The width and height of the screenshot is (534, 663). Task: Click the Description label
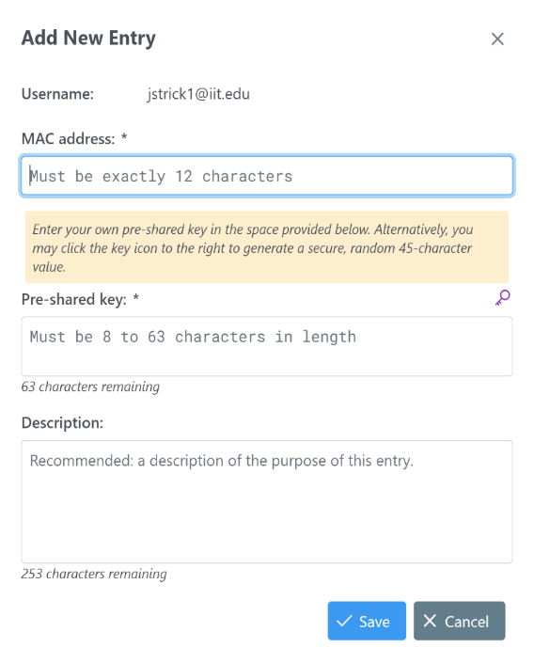click(x=62, y=423)
